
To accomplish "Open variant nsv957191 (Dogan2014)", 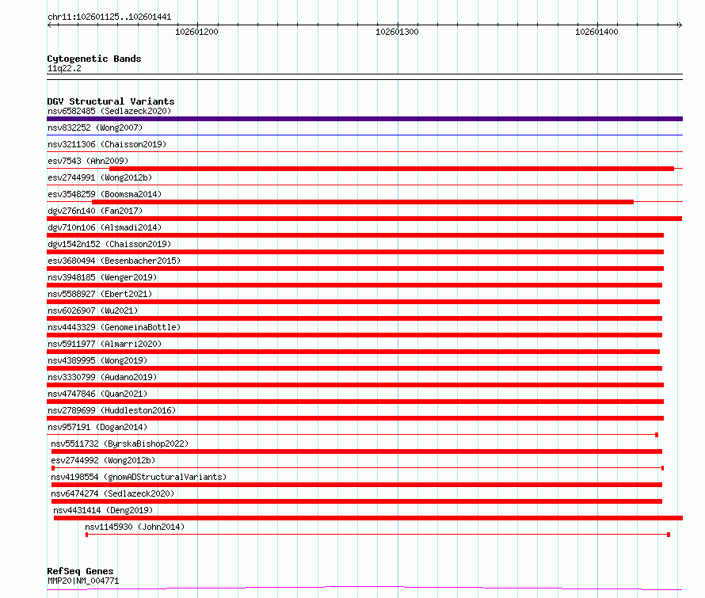I will click(97, 427).
